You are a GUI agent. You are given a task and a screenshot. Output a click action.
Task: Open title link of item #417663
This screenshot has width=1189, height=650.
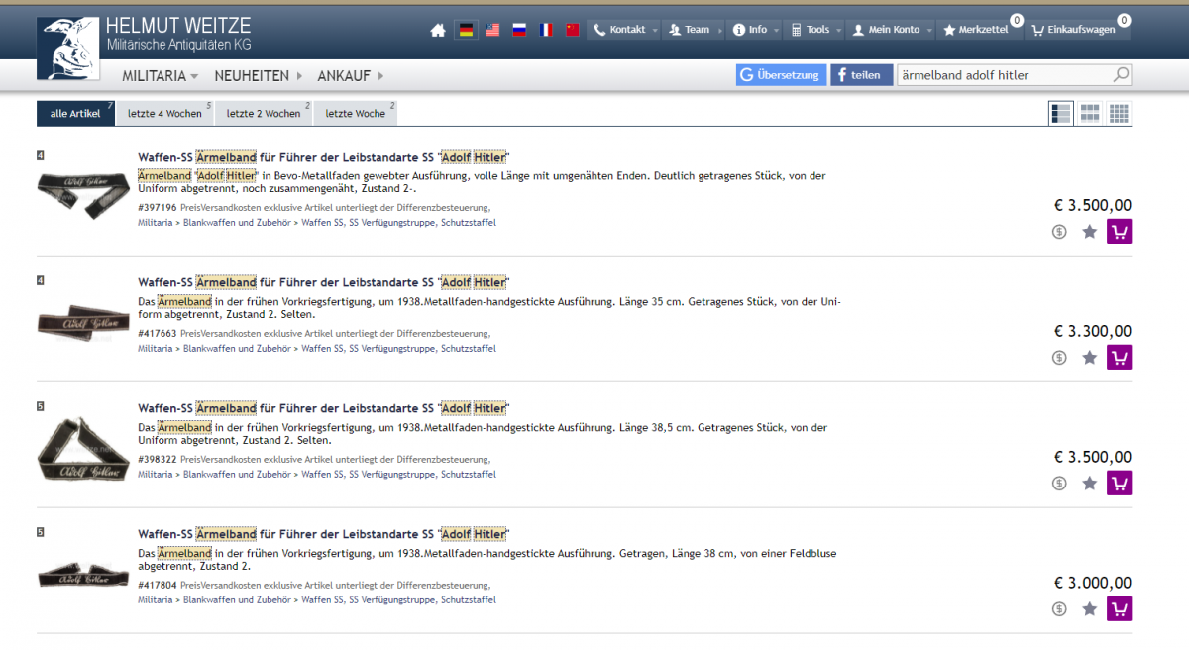pos(324,282)
